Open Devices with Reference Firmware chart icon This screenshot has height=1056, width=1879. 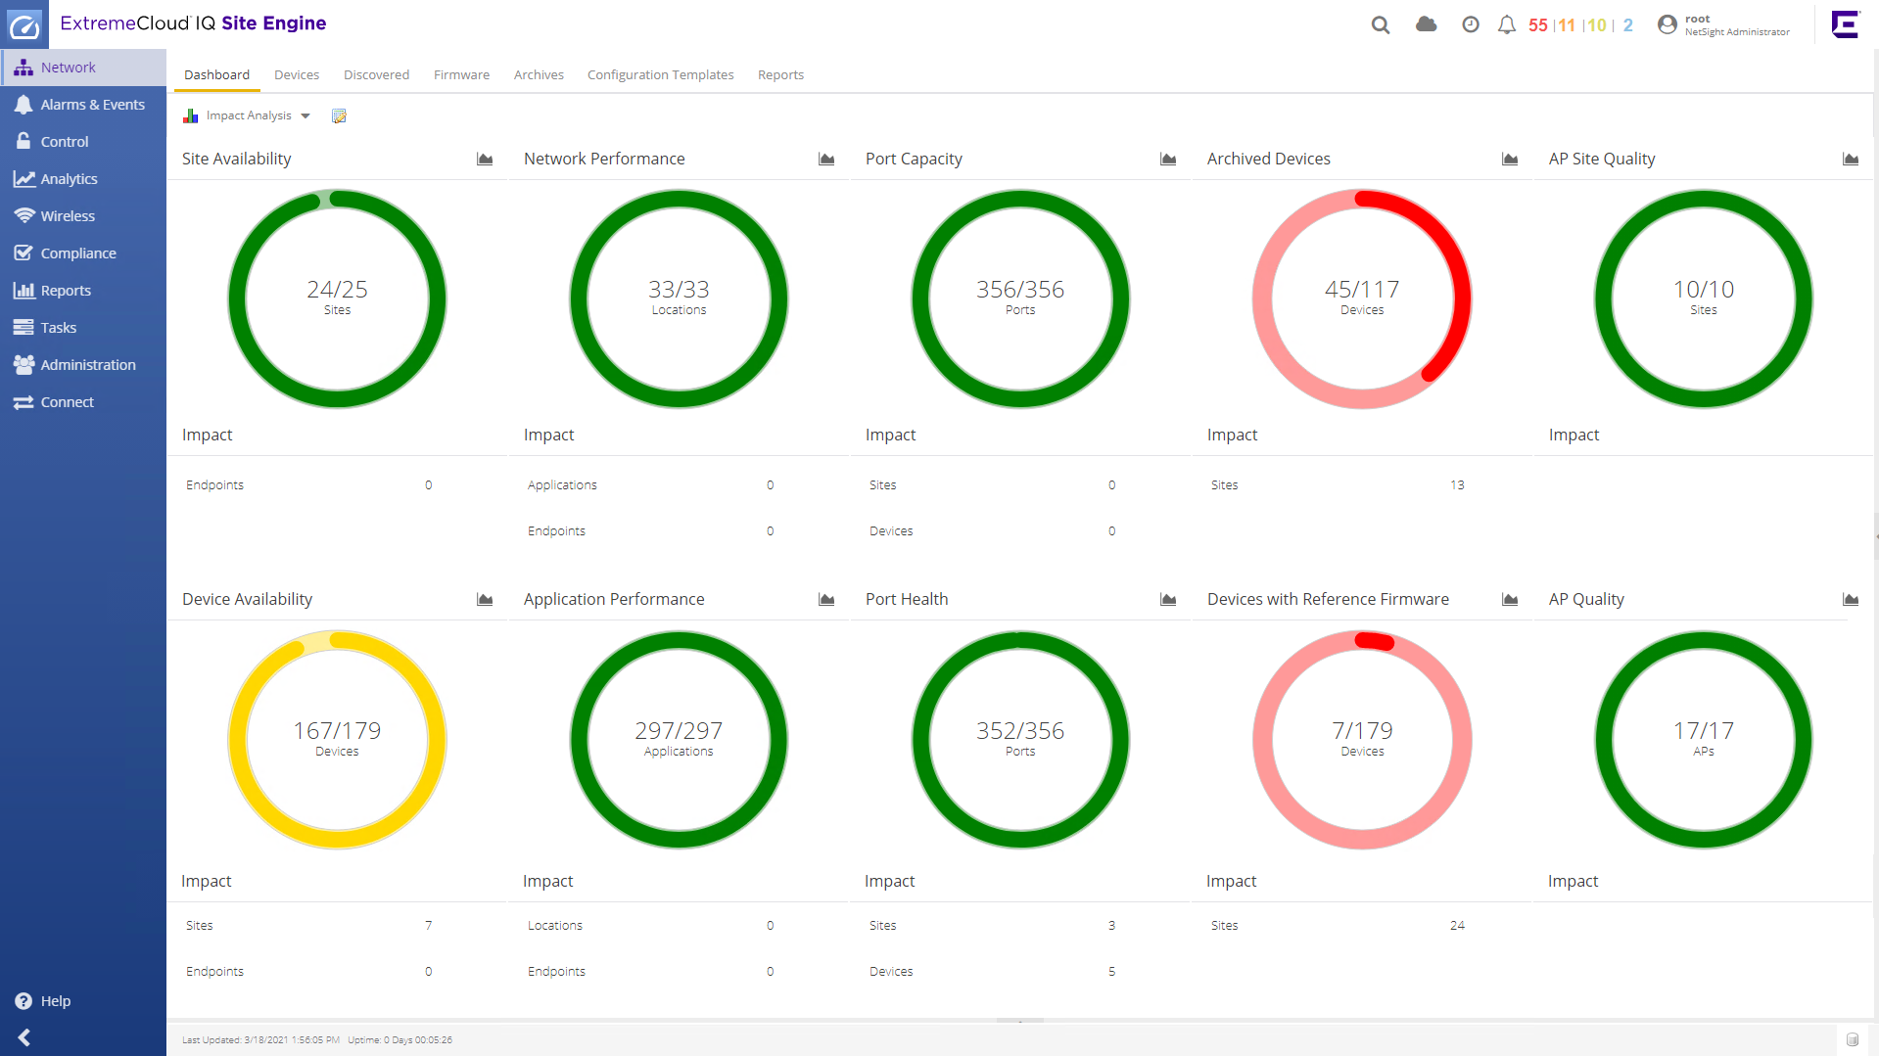tap(1510, 599)
